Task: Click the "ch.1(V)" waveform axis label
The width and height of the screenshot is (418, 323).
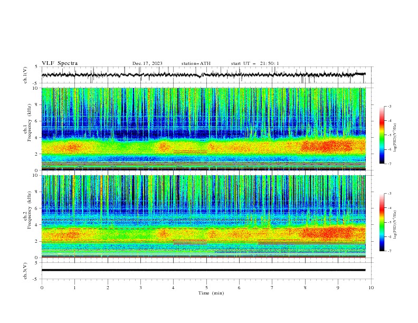Action: tap(25, 75)
